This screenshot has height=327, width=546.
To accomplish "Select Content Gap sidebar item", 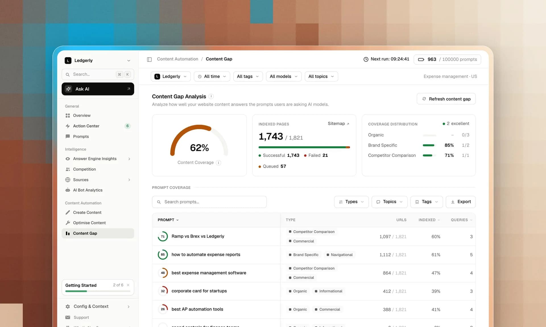I will (x=98, y=233).
